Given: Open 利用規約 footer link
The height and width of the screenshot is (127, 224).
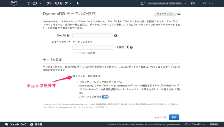Looking at the screenshot, I should coord(214,124).
